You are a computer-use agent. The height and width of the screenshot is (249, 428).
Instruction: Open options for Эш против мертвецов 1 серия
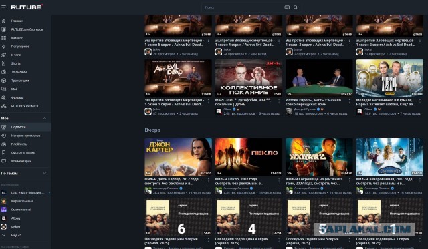click(x=208, y=101)
